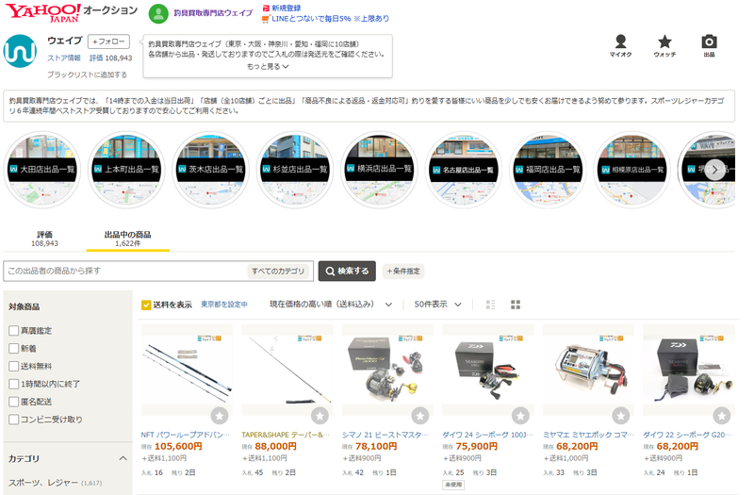Open 福岡店出品一覧 store circle
This screenshot has height=495, width=754.
click(x=548, y=170)
